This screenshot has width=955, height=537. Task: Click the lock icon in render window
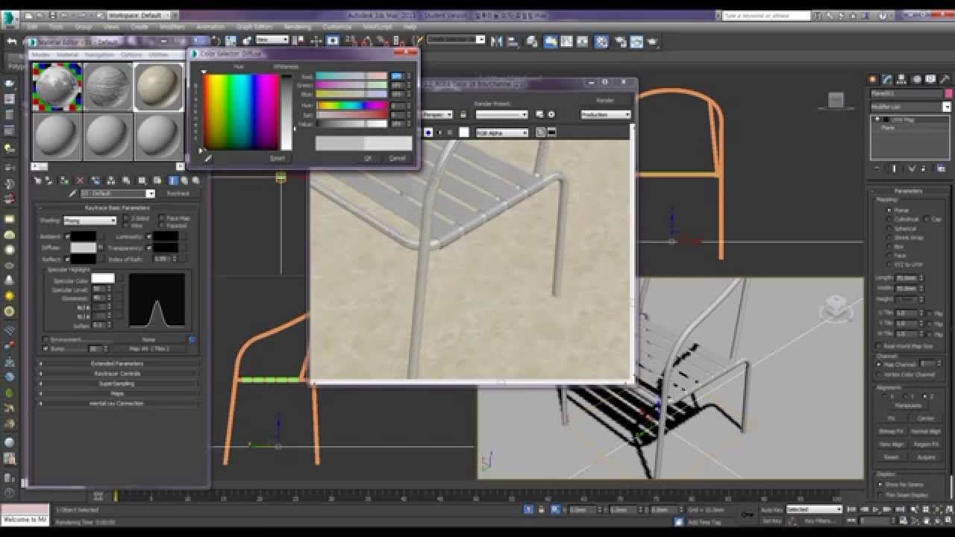463,114
